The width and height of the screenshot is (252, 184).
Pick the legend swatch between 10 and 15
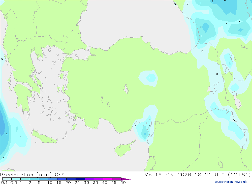click(x=53, y=179)
